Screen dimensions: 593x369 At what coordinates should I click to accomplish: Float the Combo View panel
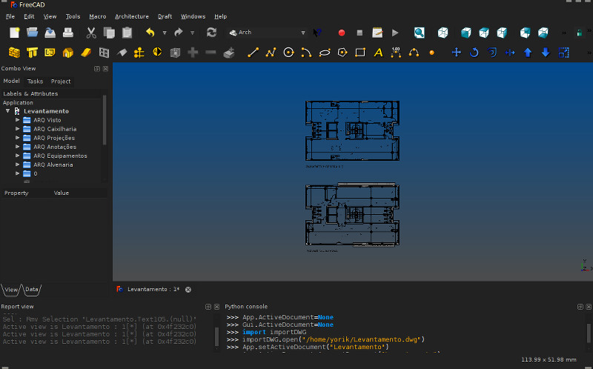pos(97,68)
